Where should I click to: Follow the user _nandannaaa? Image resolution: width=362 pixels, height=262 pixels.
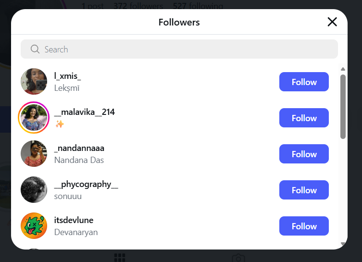pyautogui.click(x=304, y=154)
